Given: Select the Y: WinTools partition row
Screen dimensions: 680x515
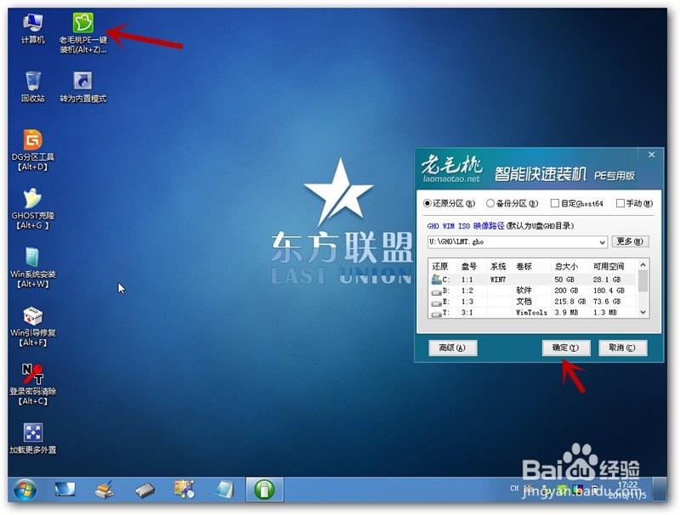Looking at the screenshot, I should pos(533,312).
